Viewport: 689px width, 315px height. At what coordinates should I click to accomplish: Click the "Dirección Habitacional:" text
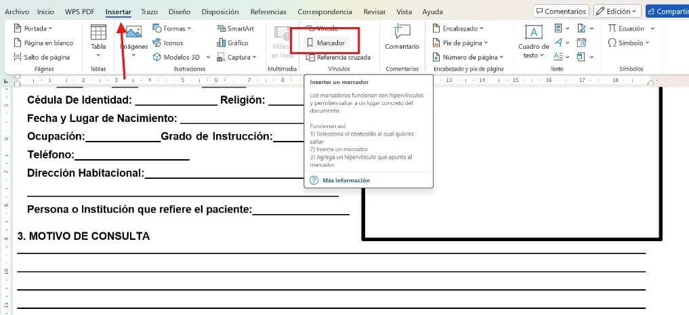tap(85, 173)
